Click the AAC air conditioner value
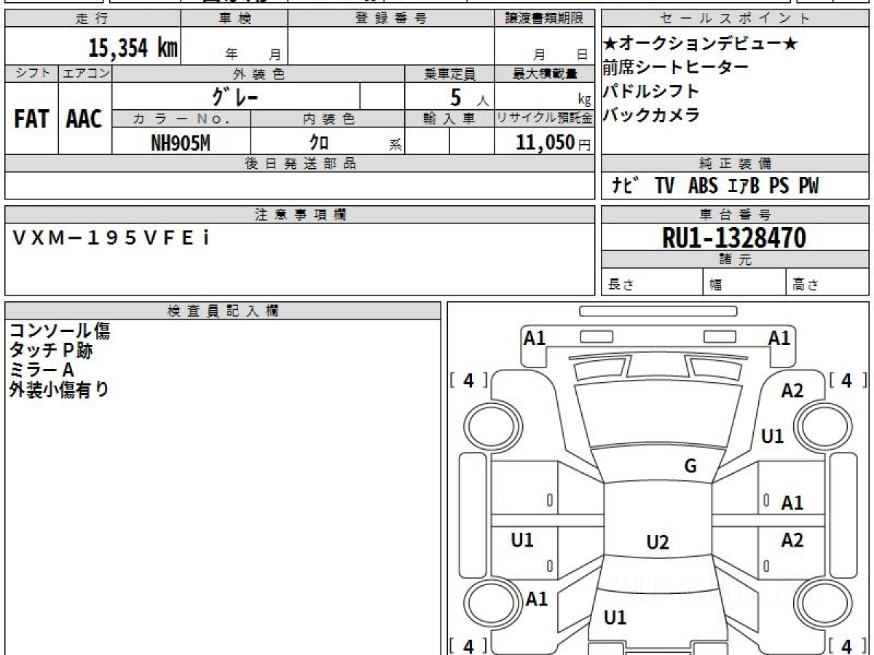The height and width of the screenshot is (655, 874). point(84,119)
